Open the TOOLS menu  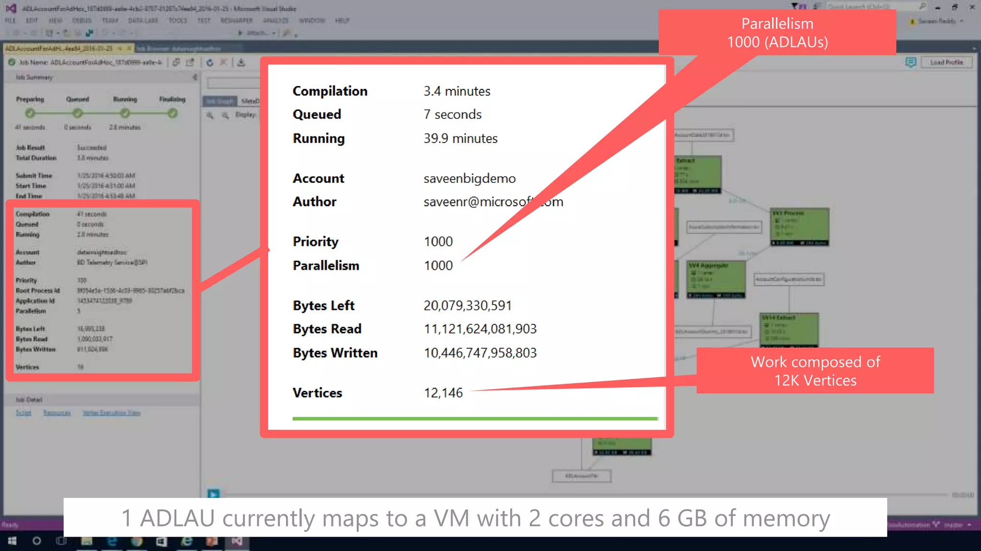177,21
